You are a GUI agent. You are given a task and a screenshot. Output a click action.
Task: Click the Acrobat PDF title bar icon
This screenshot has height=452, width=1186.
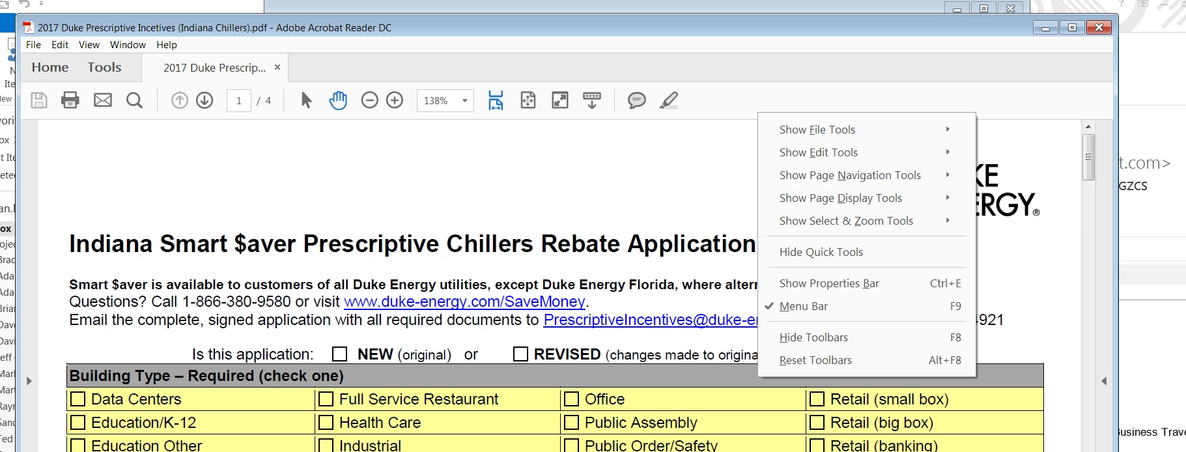click(29, 27)
